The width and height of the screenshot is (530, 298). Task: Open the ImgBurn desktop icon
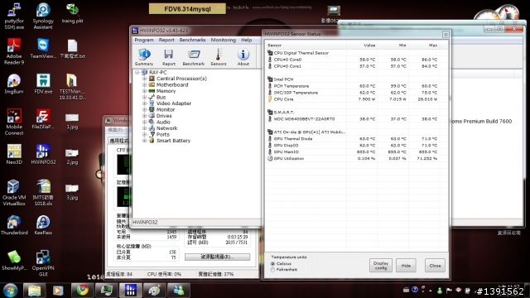(x=14, y=84)
